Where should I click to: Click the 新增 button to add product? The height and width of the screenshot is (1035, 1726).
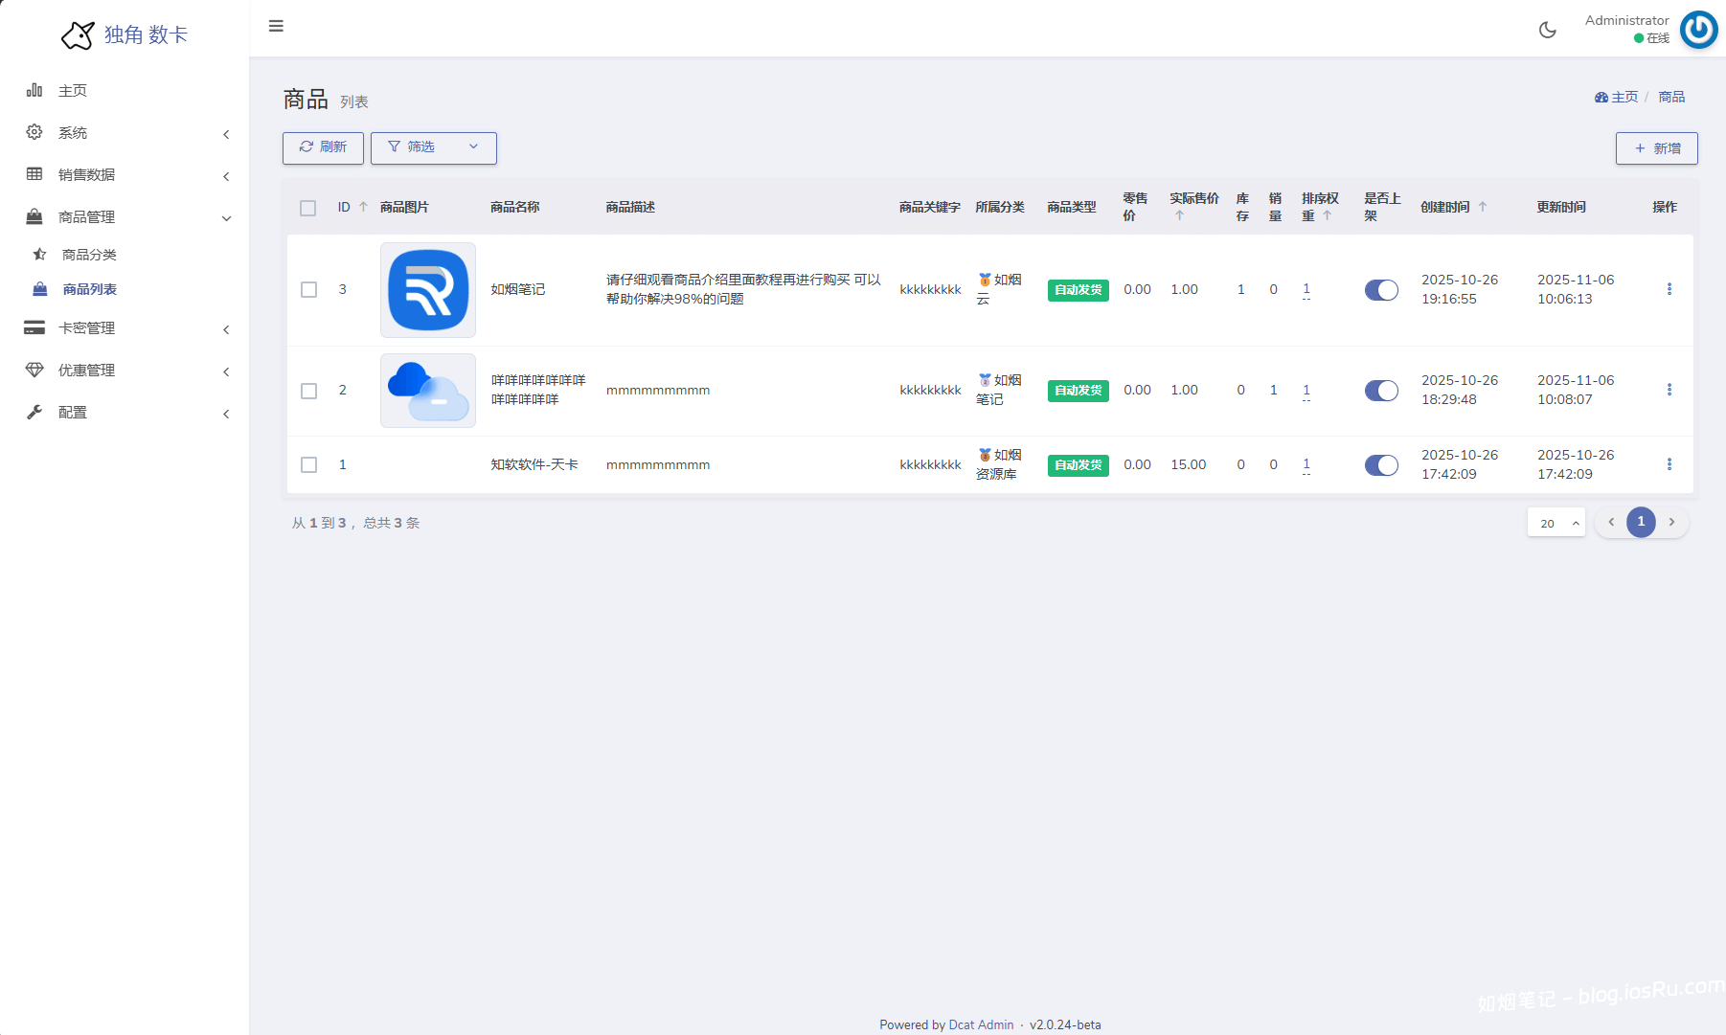(x=1656, y=147)
